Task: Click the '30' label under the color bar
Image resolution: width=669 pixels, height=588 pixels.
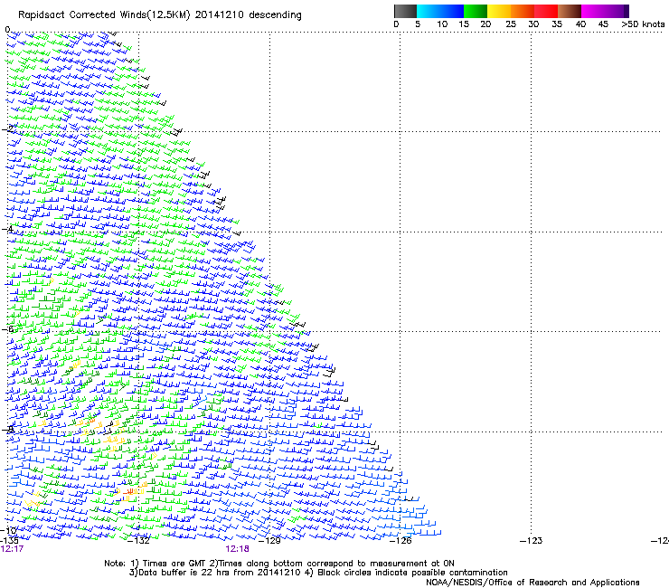Action: [x=533, y=24]
